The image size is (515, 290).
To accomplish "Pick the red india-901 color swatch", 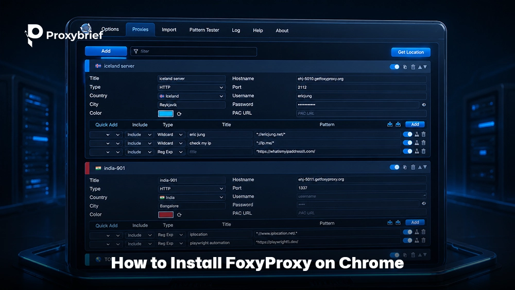I will point(166,215).
